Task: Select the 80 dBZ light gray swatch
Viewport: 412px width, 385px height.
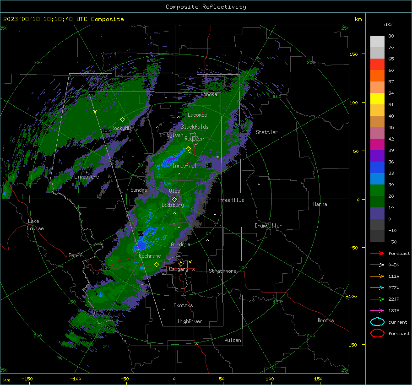Action: (377, 41)
